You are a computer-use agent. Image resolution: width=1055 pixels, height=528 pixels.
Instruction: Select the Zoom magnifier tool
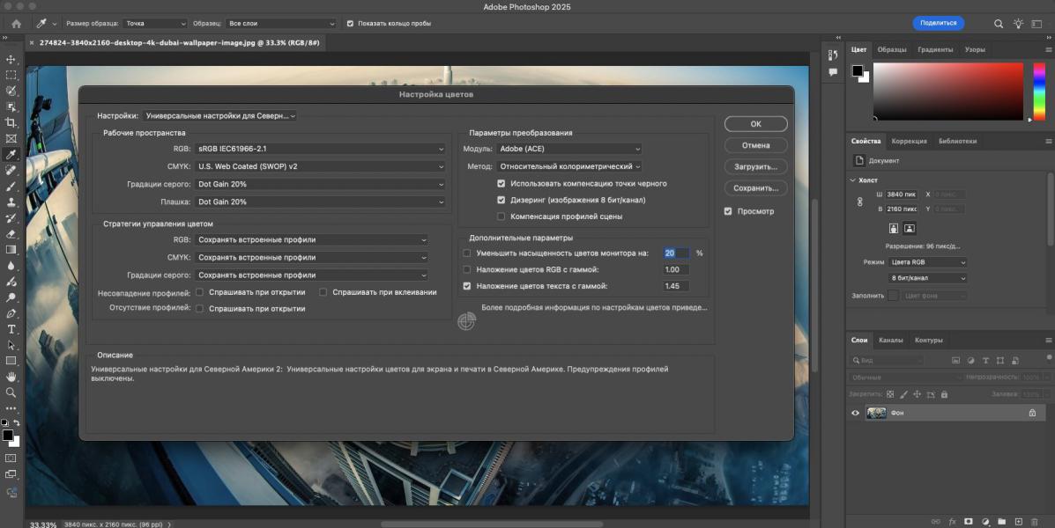tap(11, 392)
